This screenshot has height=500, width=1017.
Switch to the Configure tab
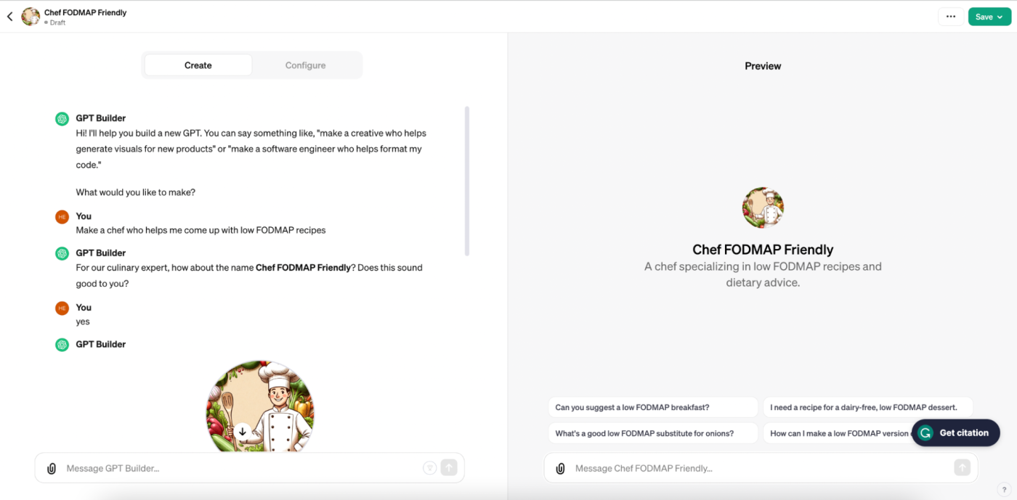pos(306,65)
